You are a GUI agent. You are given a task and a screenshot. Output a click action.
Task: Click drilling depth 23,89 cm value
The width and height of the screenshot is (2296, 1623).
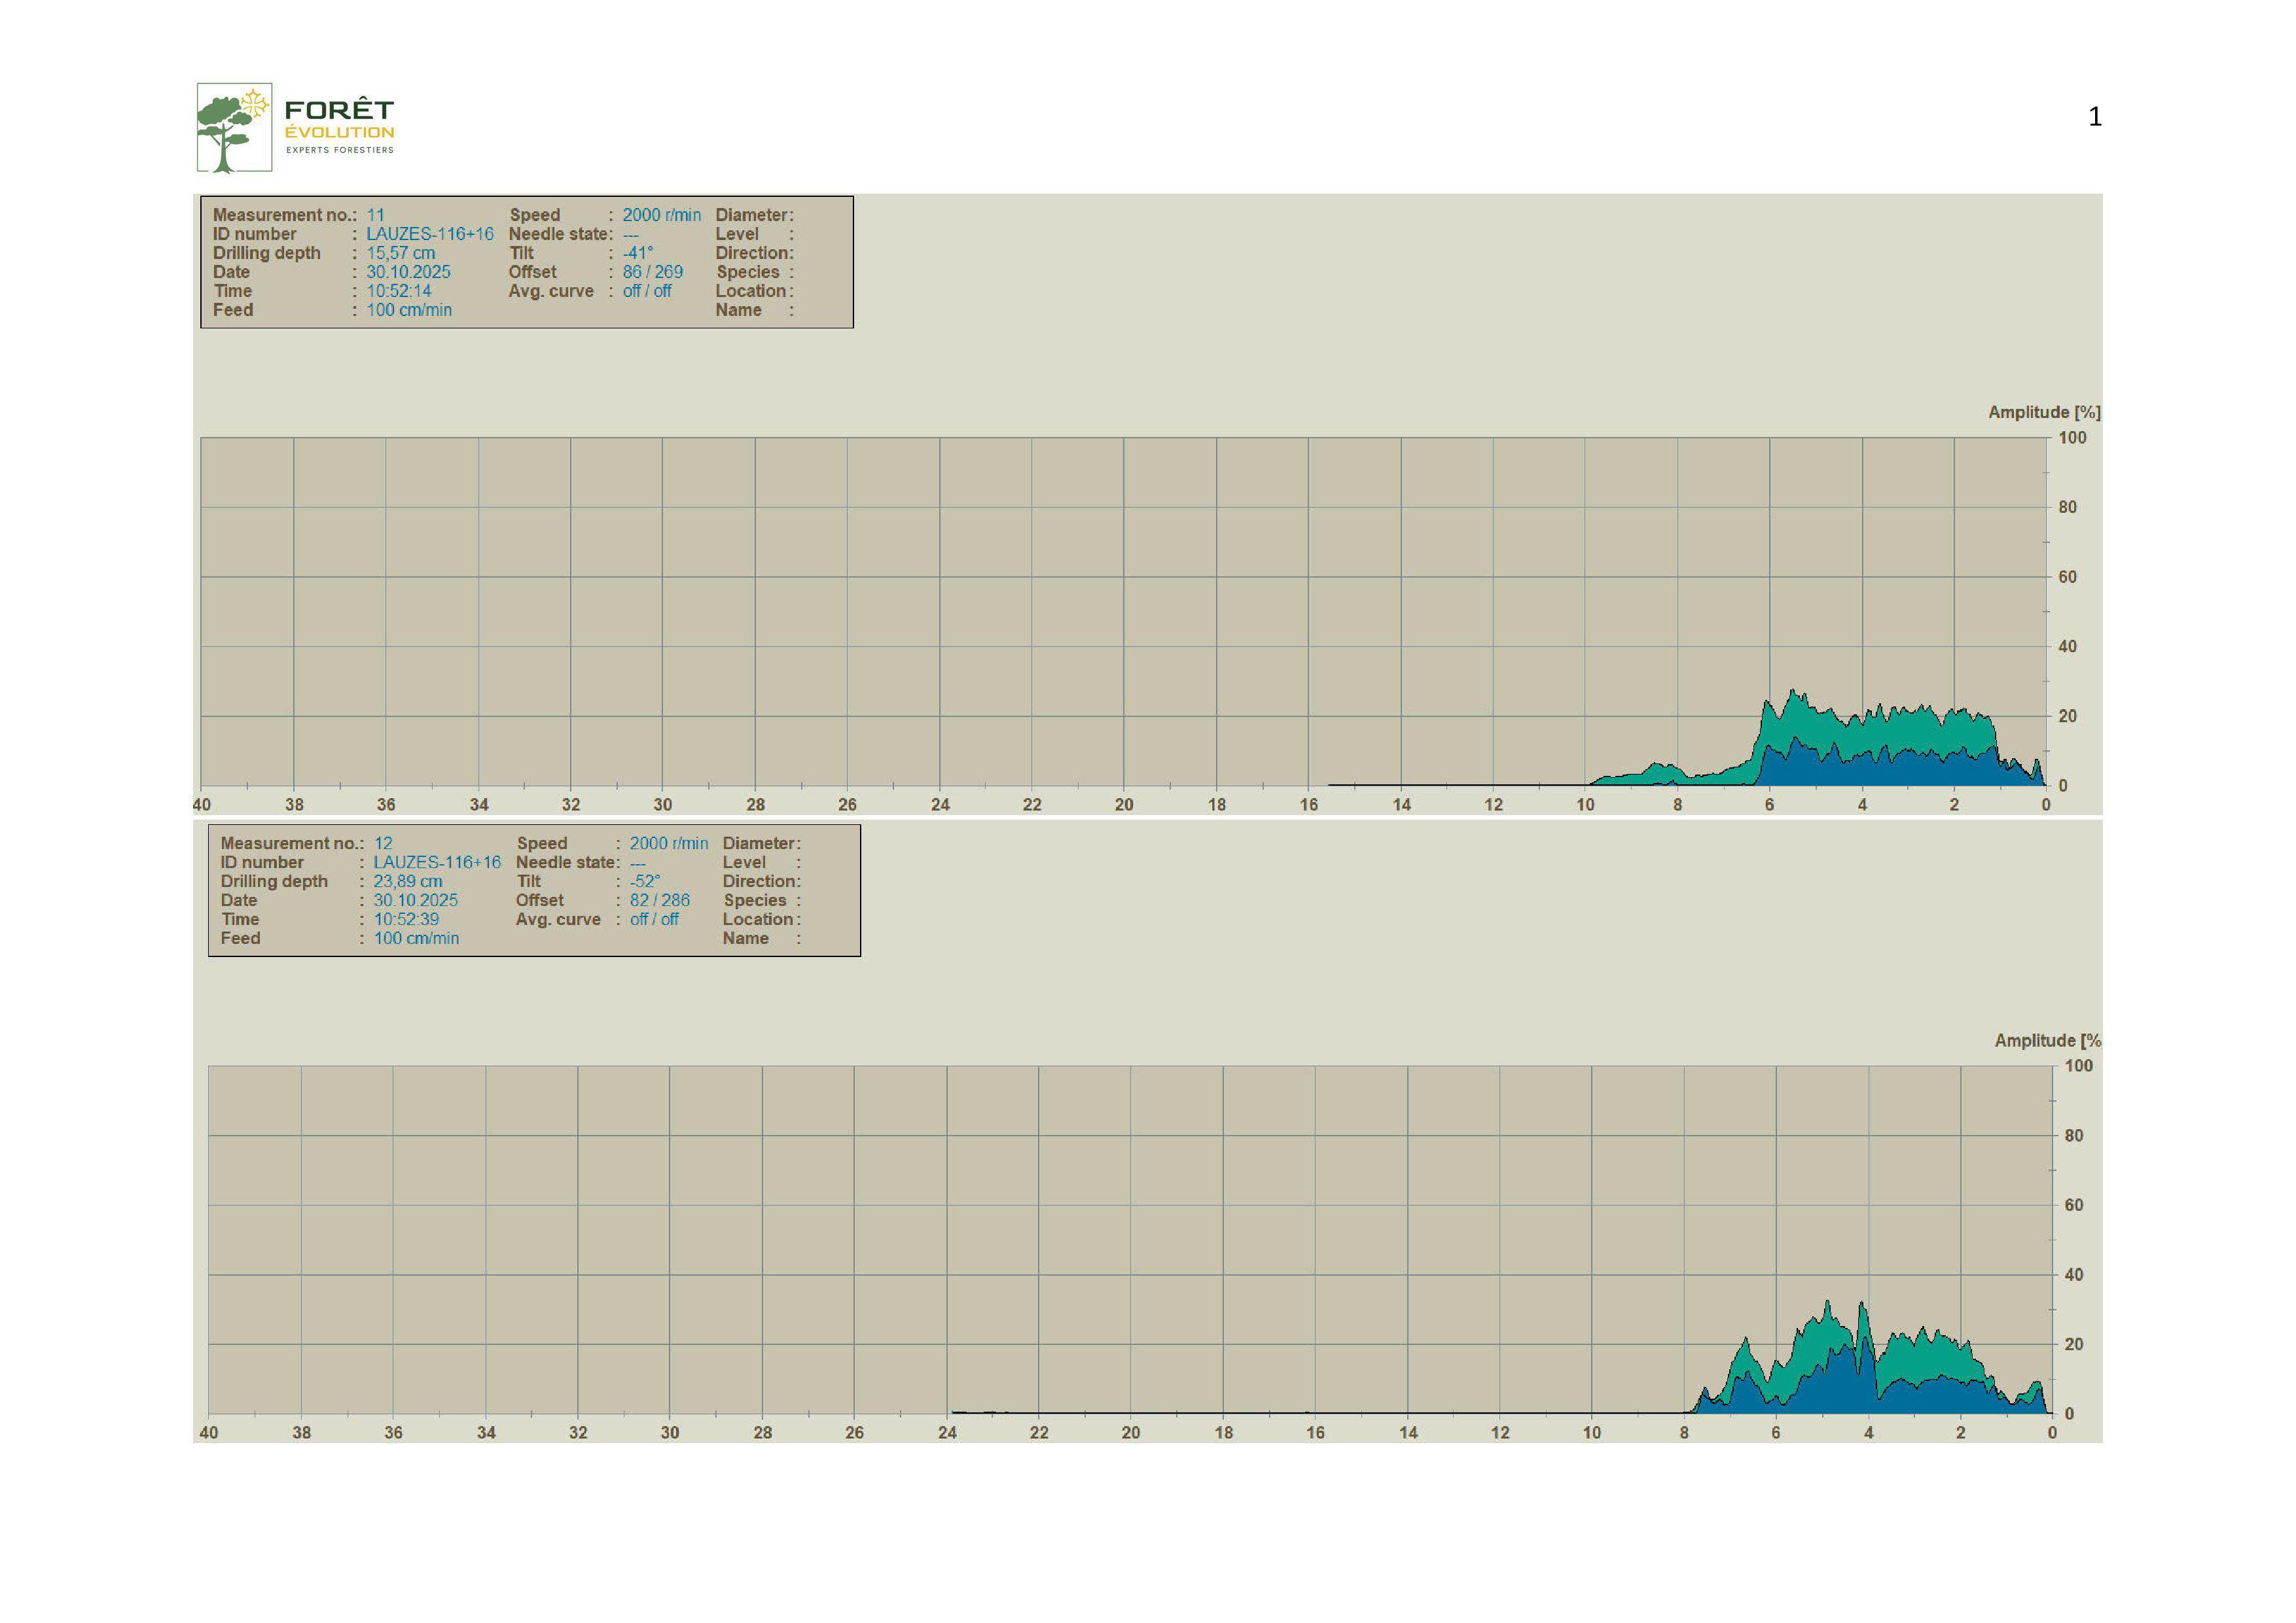(x=407, y=881)
